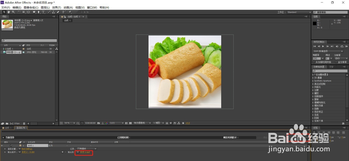349x161 pixels.
Task: Open the 只有错误 log dropdown
Action: (x=87, y=148)
